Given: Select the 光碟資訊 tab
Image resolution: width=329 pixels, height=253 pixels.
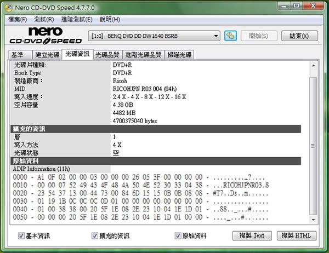Looking at the screenshot, I should click(77, 54).
